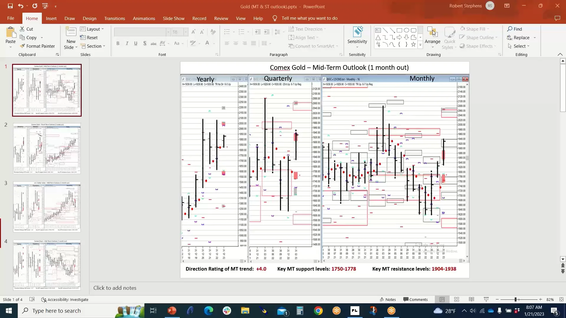Apply bold formatting to text
This screenshot has width=566, height=318.
point(118,43)
